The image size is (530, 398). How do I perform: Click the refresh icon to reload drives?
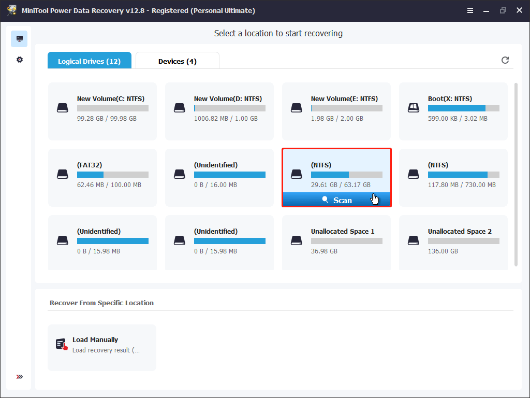click(505, 60)
